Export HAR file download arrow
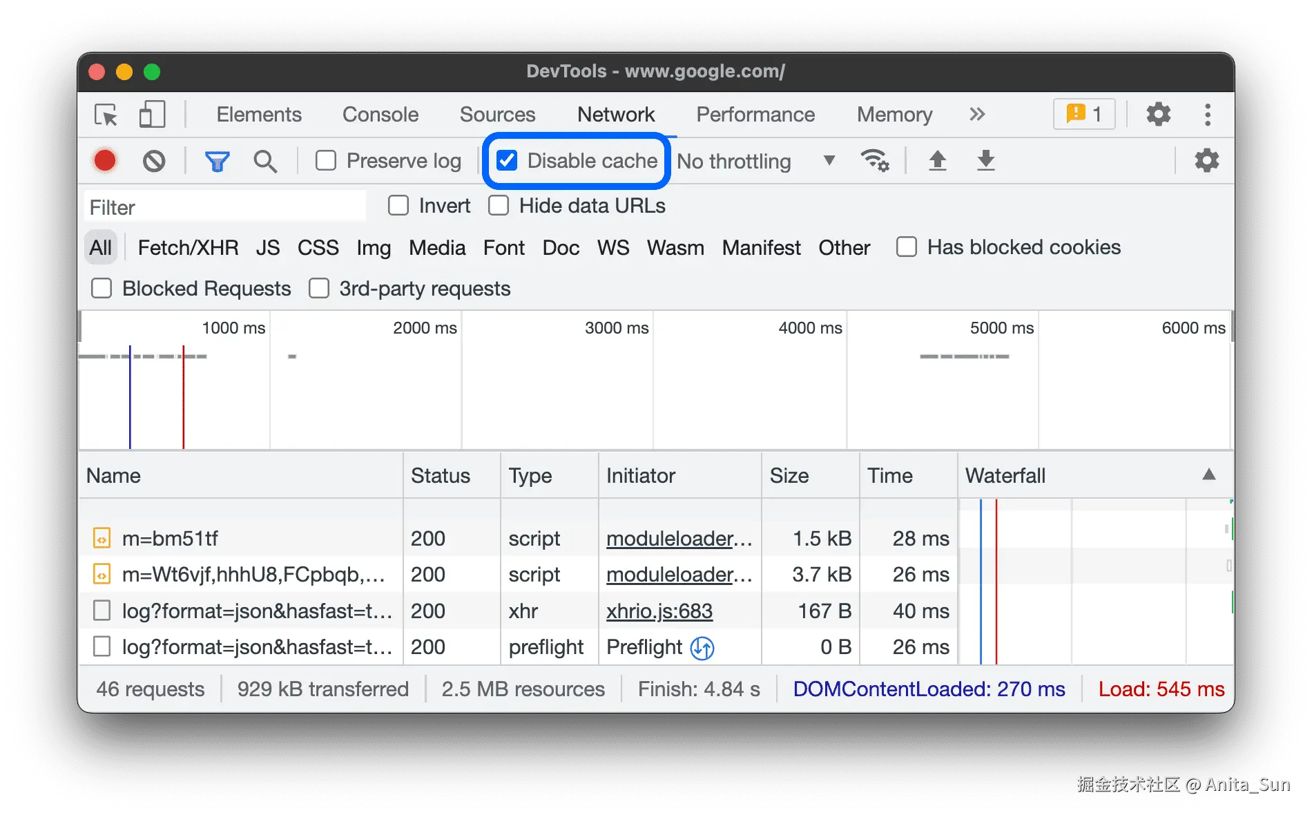This screenshot has height=815, width=1312. coord(986,161)
